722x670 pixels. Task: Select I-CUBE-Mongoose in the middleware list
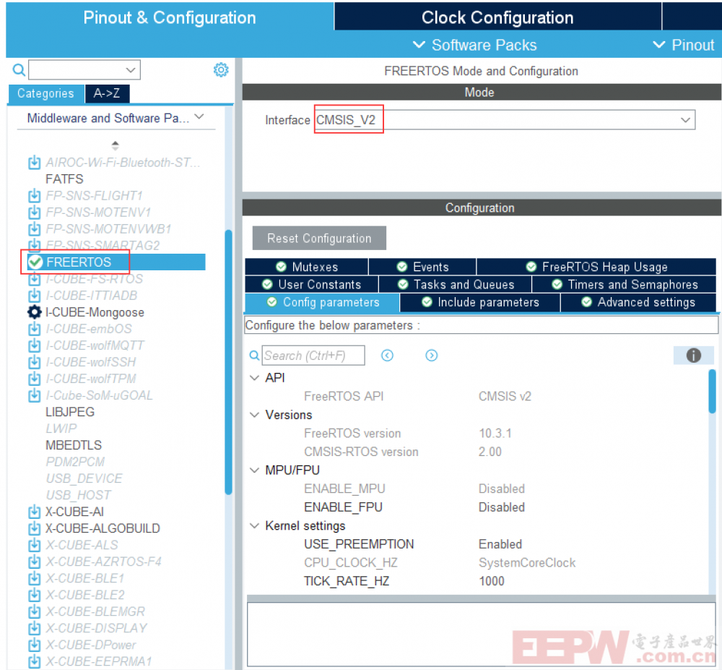click(x=95, y=312)
